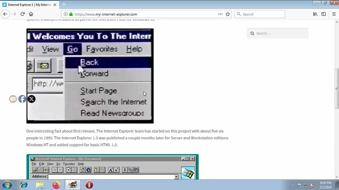The width and height of the screenshot is (339, 190).
Task: Click the Internet Explorer 1 browser tab
Action: click(x=30, y=4)
